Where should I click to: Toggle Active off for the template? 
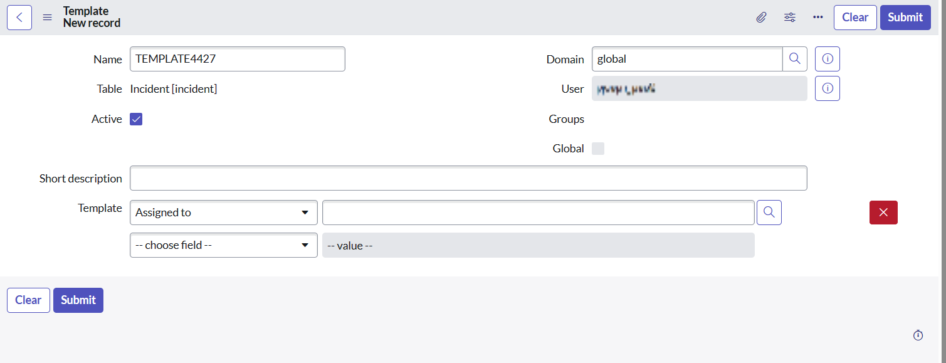tap(136, 118)
